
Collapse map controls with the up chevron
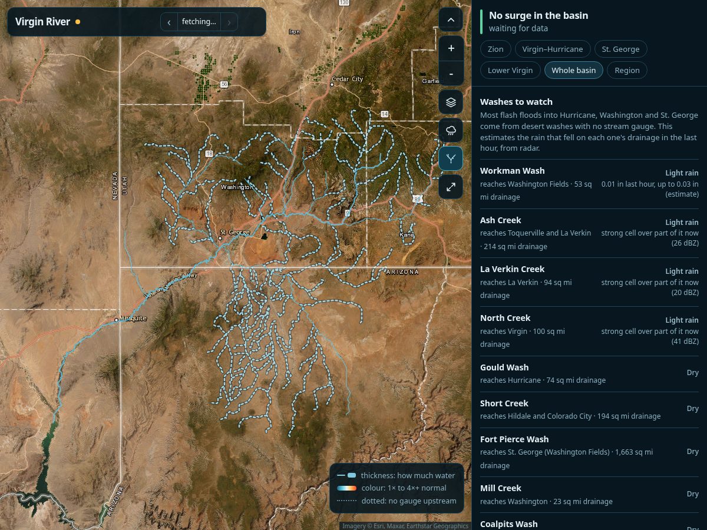(x=451, y=20)
